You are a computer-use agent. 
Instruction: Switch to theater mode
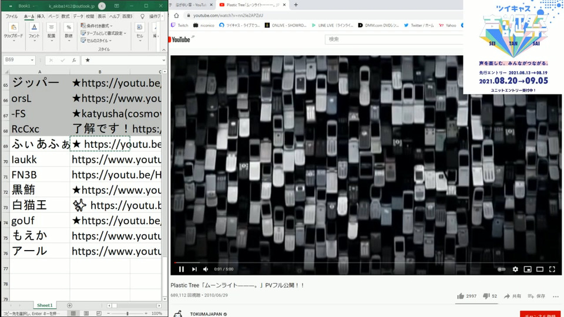(540, 269)
